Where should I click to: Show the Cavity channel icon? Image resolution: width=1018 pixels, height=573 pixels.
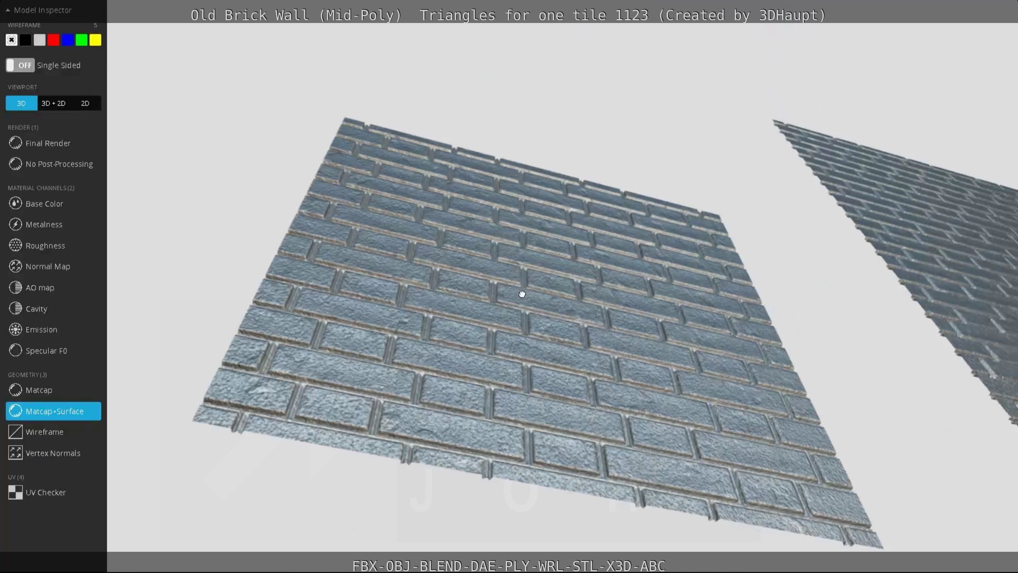(x=16, y=308)
